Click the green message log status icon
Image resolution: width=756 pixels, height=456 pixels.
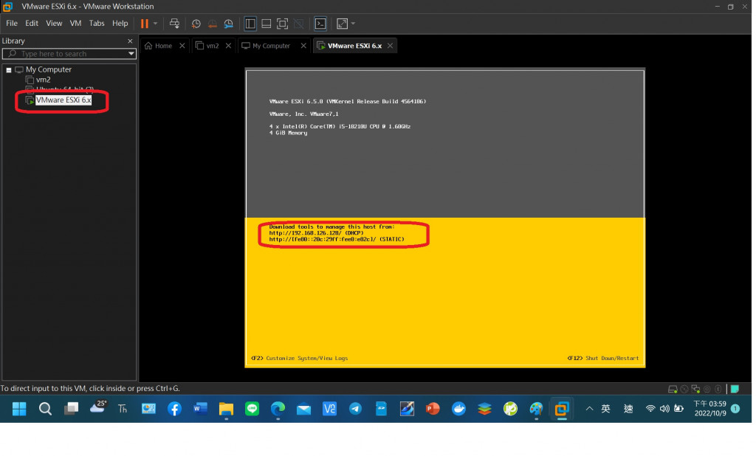pos(735,390)
